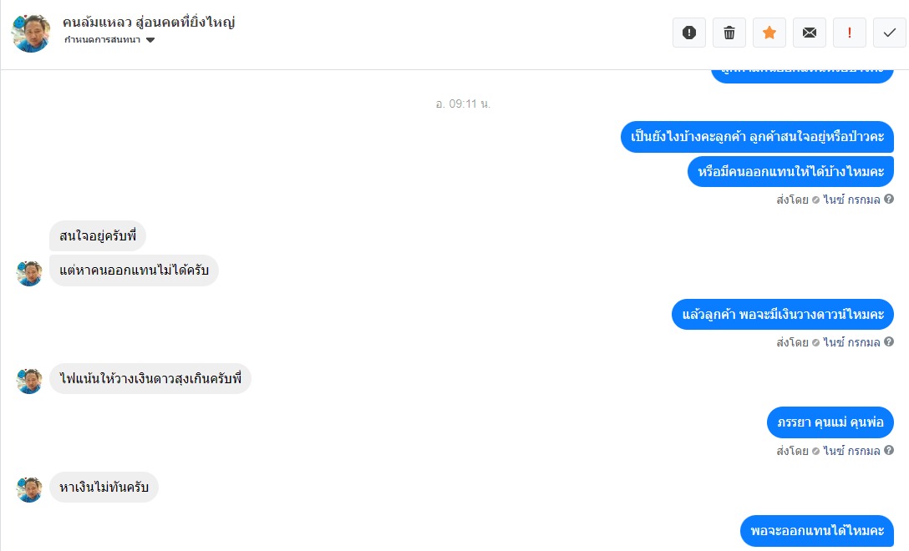Click help icon beside sender under หรือมีคนออกแทน message
The height and width of the screenshot is (551, 909).
tap(889, 199)
